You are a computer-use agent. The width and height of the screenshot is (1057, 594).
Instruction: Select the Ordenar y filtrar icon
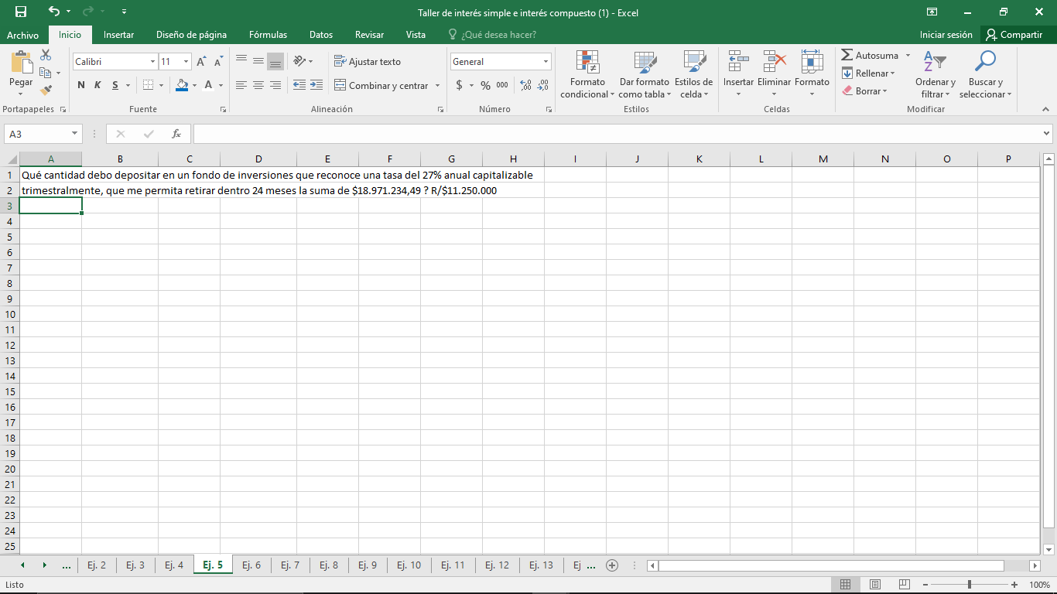click(935, 73)
